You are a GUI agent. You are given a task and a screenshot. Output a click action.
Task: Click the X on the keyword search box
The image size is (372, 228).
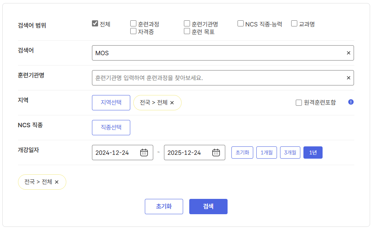click(x=348, y=52)
